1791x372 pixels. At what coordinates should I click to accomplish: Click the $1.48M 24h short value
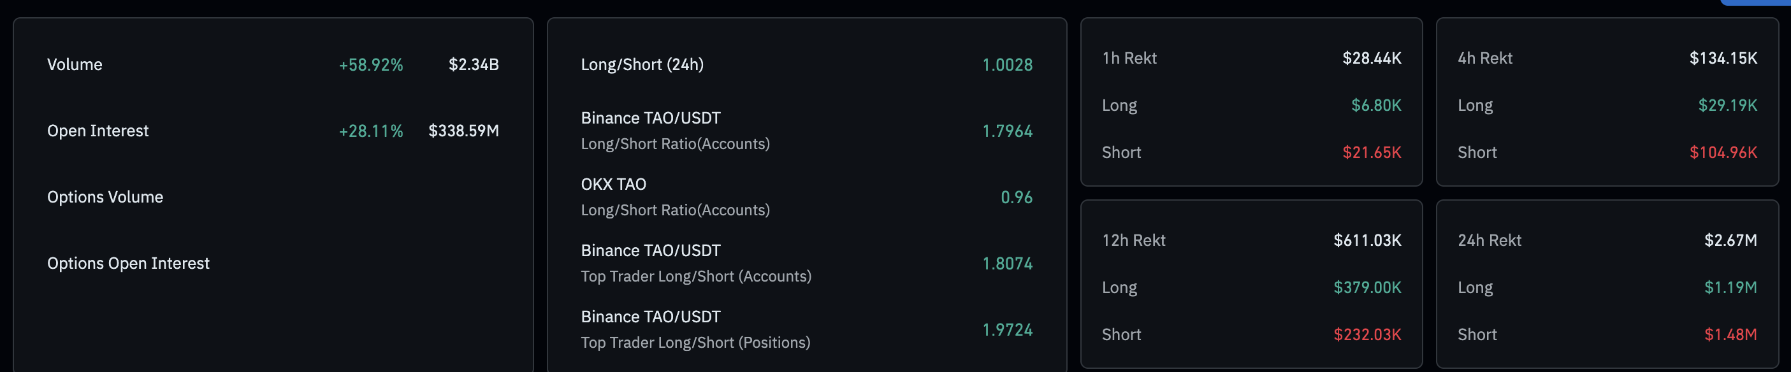click(x=1730, y=335)
